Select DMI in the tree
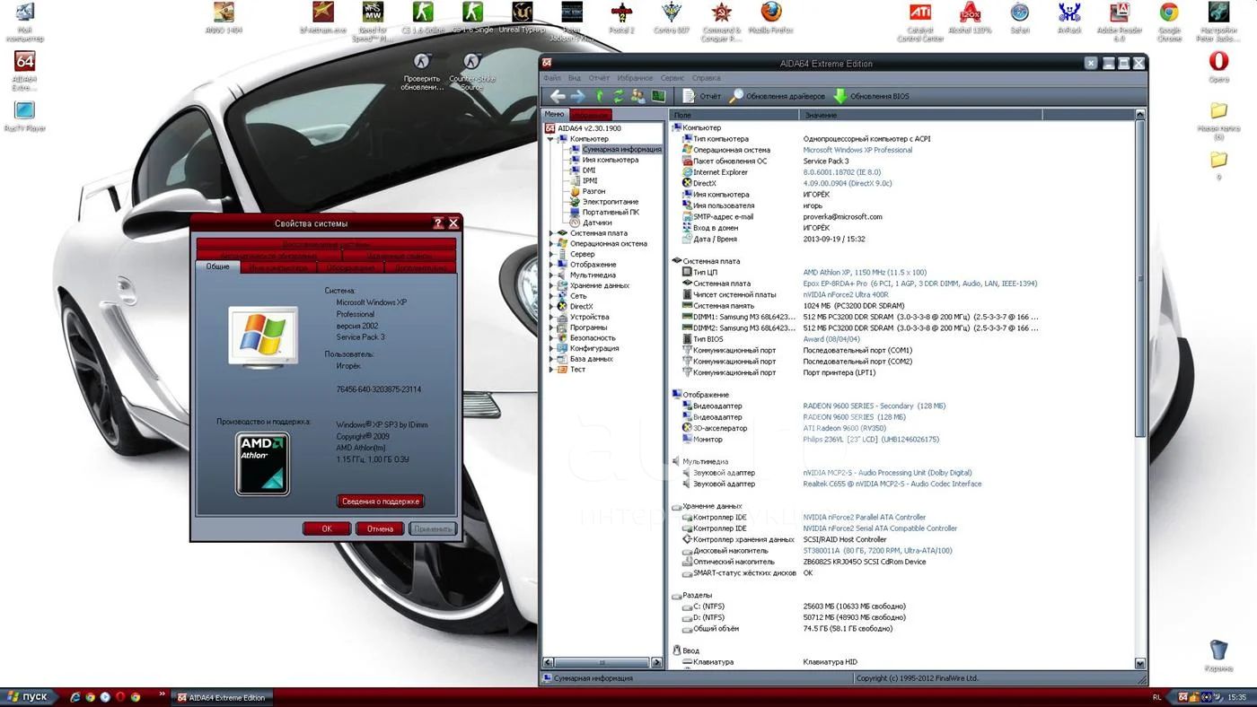The height and width of the screenshot is (707, 1257). click(x=589, y=170)
